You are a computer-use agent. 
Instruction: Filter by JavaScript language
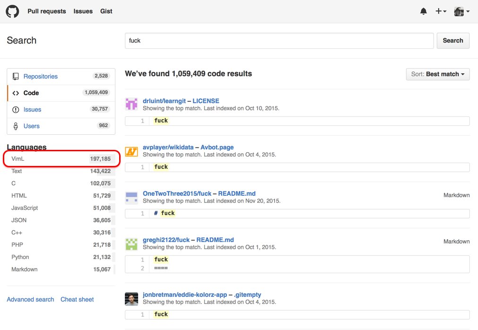pyautogui.click(x=61, y=208)
